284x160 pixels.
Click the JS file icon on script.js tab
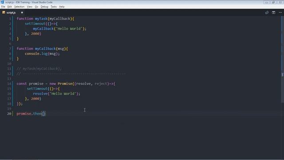click(x=4, y=12)
